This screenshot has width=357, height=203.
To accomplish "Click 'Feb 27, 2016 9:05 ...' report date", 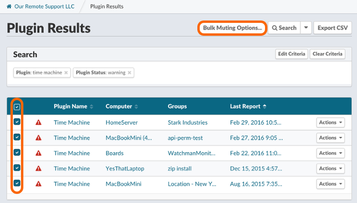I will 256,138.
